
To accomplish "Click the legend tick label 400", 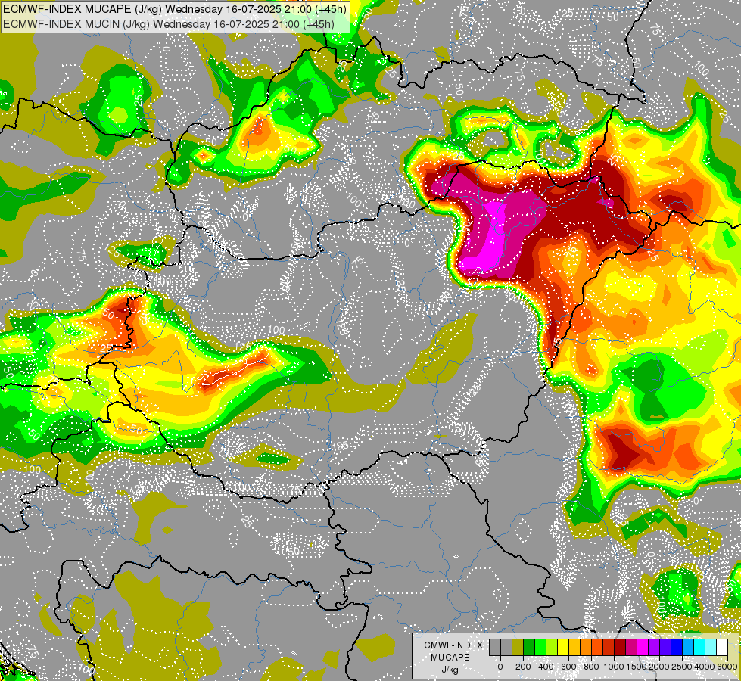I will tap(546, 667).
